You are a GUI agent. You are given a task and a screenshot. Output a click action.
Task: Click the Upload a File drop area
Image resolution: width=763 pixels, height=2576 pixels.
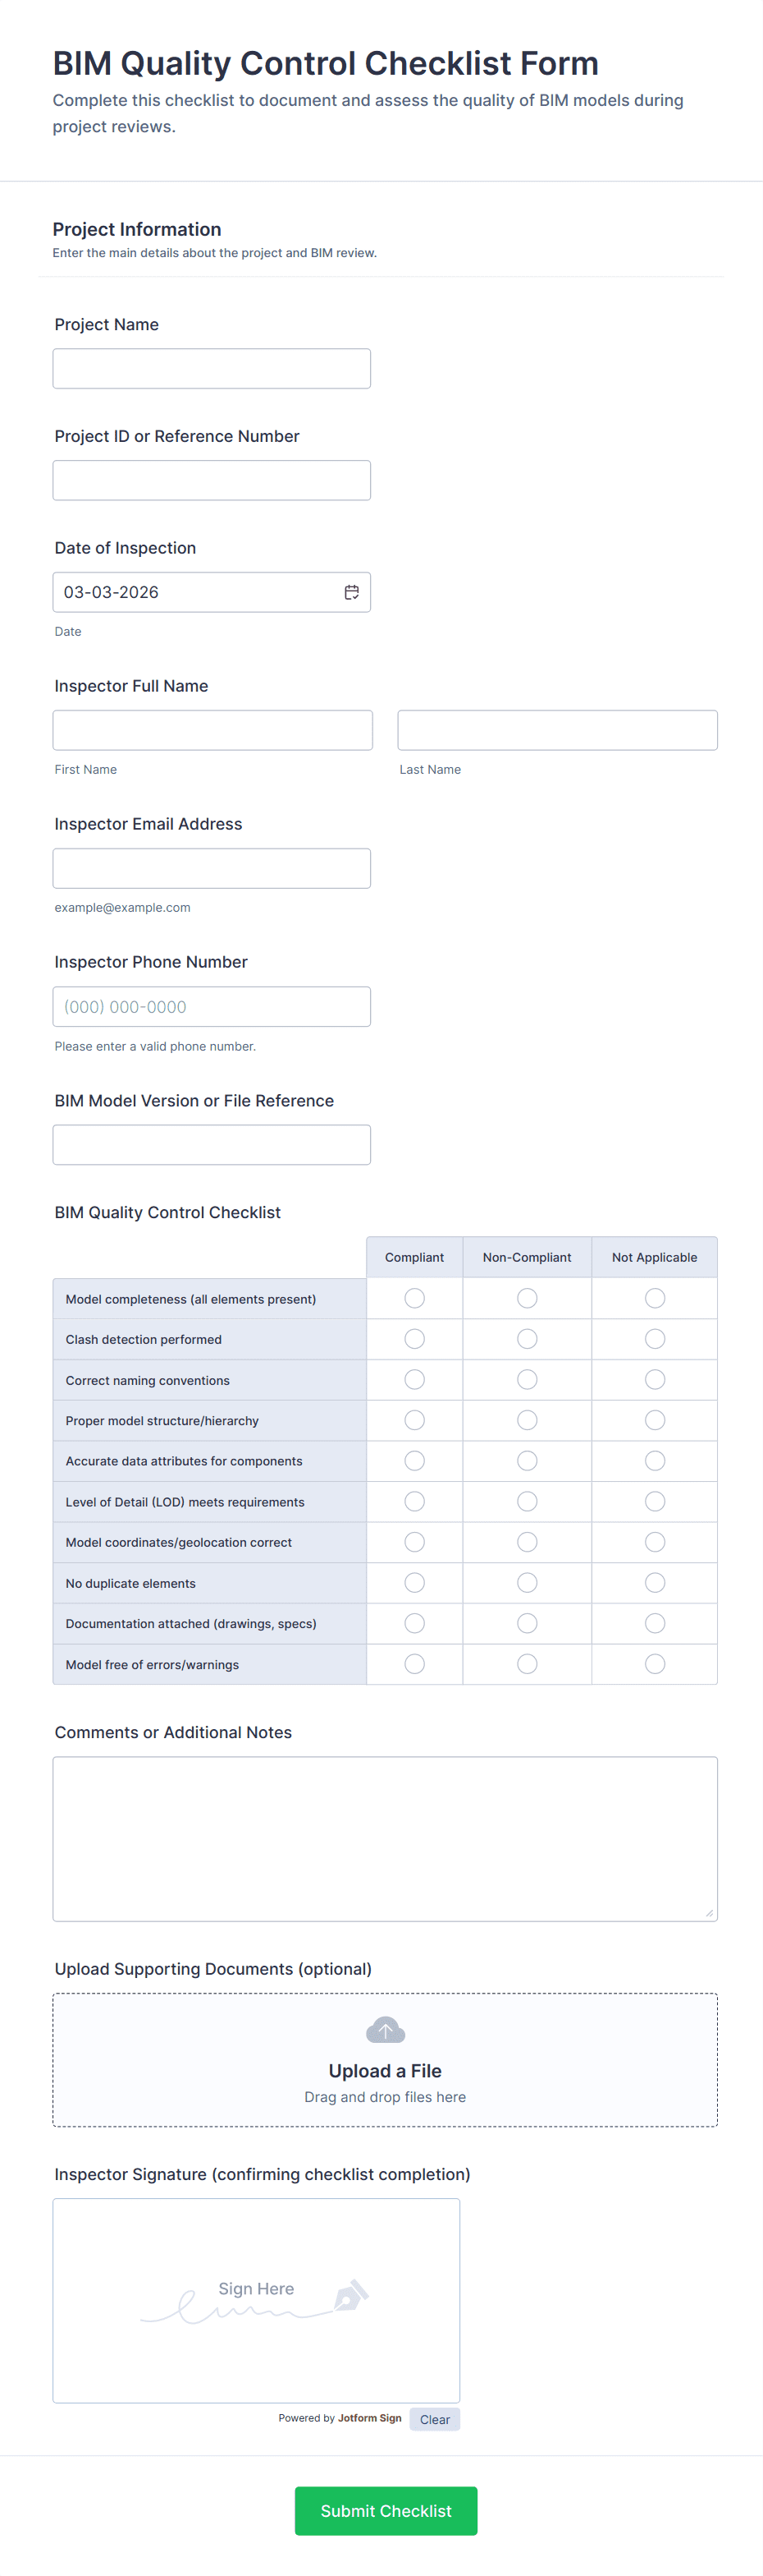tap(386, 2060)
